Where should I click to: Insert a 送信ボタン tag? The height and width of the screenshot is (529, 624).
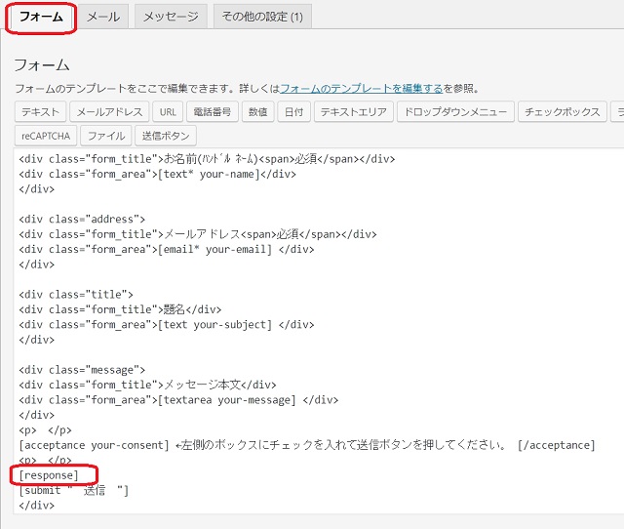click(167, 137)
